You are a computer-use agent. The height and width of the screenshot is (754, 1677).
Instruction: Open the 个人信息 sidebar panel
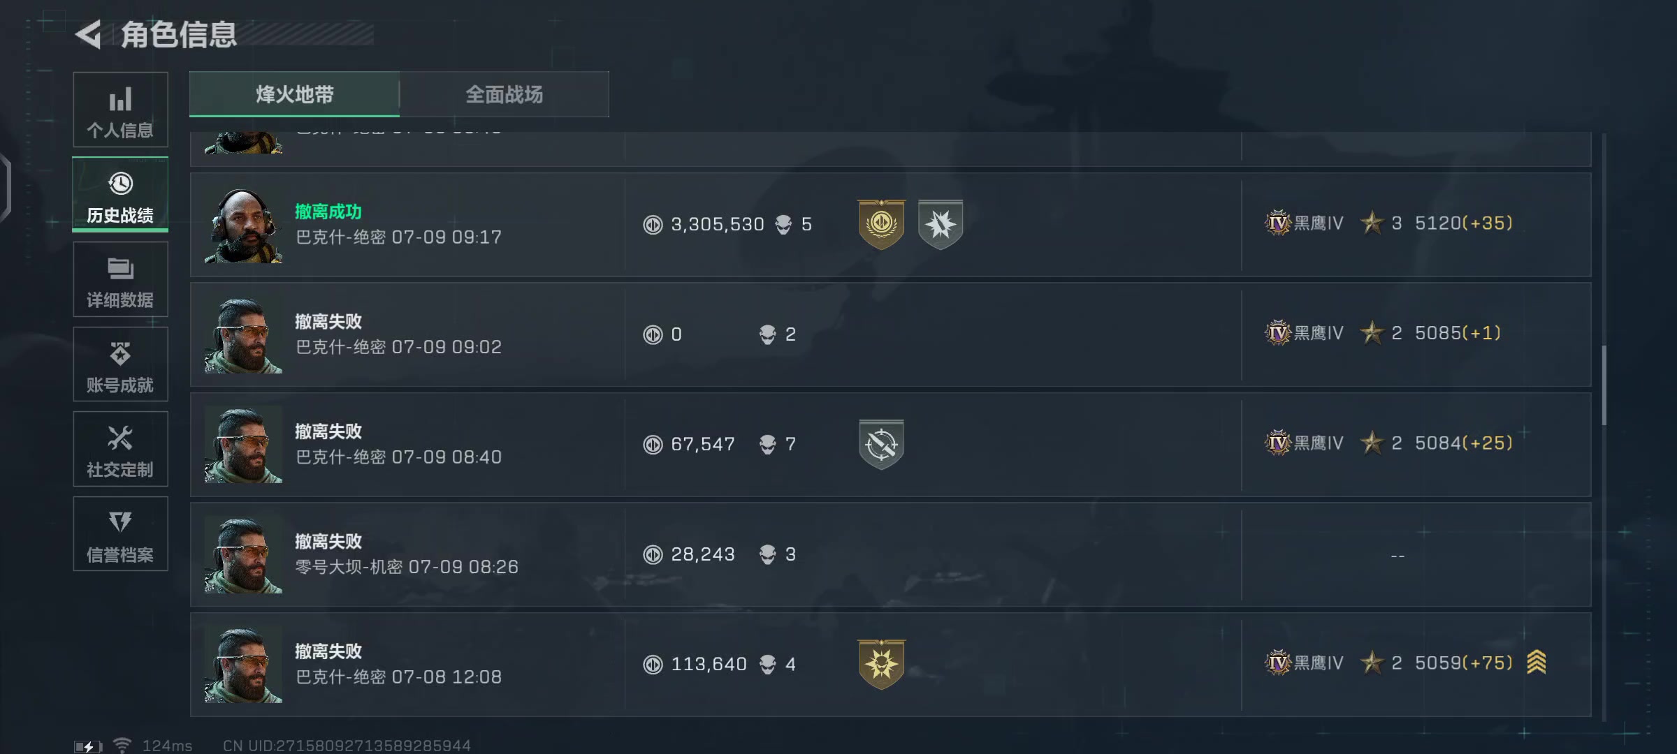pos(120,110)
